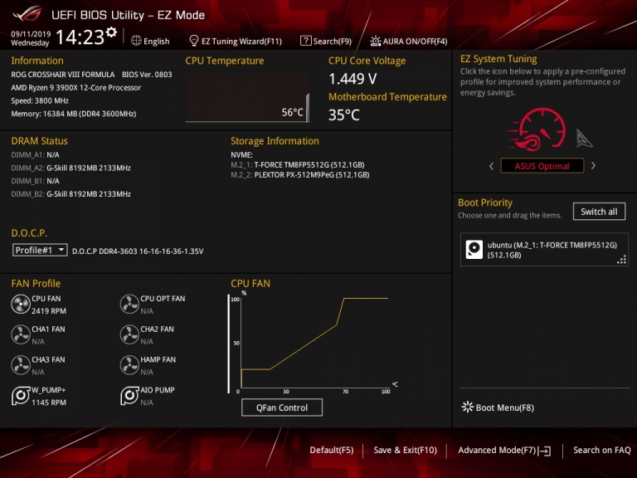
Task: Click the 1.449 V core voltage value
Action: tap(353, 79)
